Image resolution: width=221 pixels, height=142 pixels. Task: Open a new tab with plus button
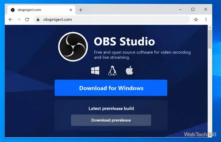(81, 10)
